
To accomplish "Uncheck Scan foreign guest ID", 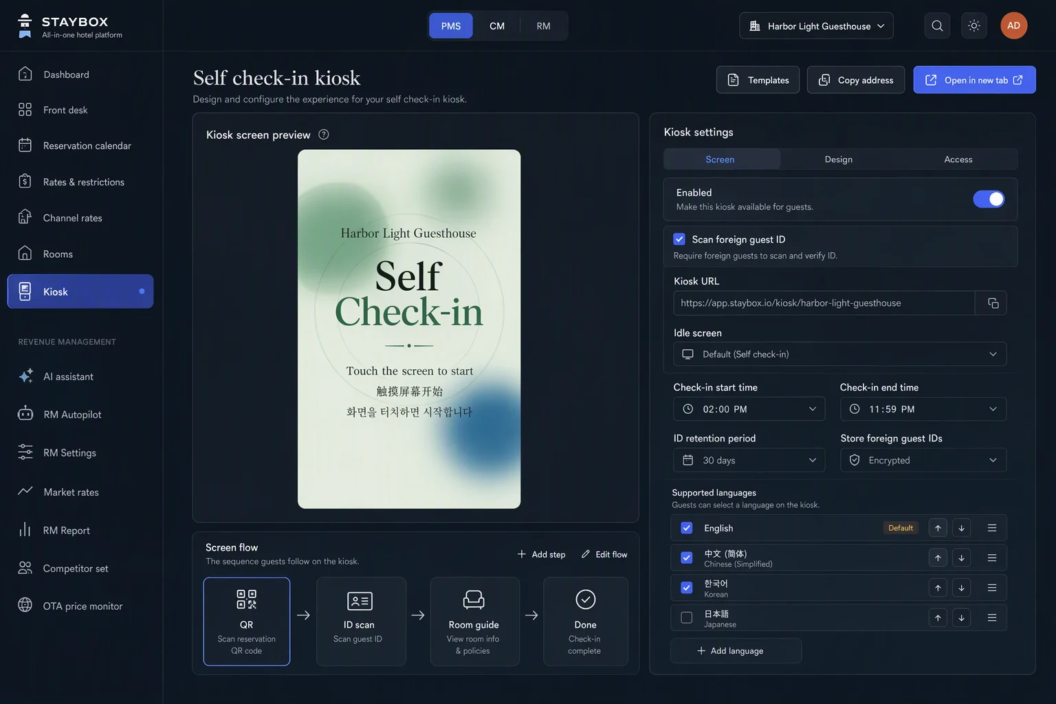I will coord(679,239).
